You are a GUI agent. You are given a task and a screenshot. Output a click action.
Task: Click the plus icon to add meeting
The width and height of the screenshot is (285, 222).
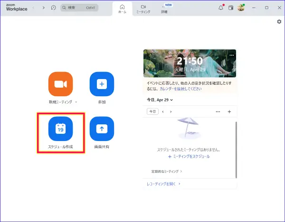(229, 112)
